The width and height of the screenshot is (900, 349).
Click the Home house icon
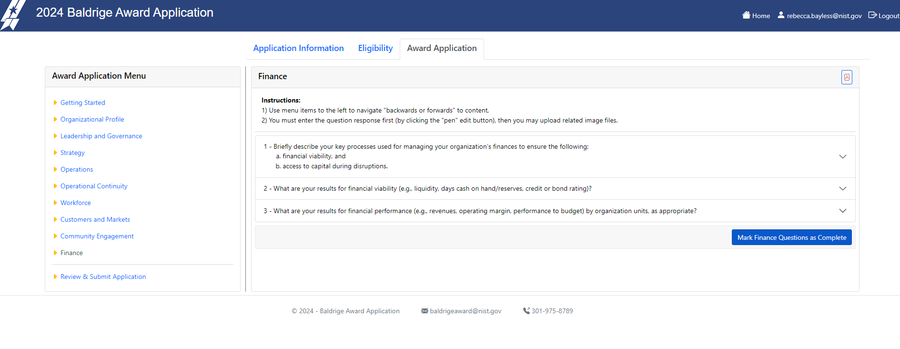coord(746,15)
